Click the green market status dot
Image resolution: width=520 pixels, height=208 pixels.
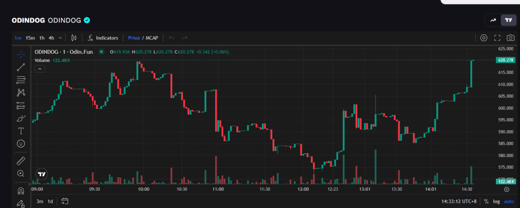102,52
